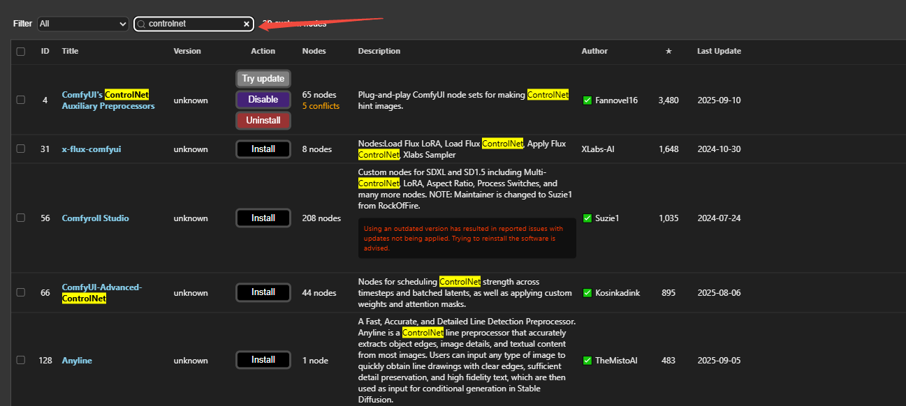Viewport: 906px width, 406px height.
Task: Click the green check icon beside Kosinkadink
Action: point(587,293)
